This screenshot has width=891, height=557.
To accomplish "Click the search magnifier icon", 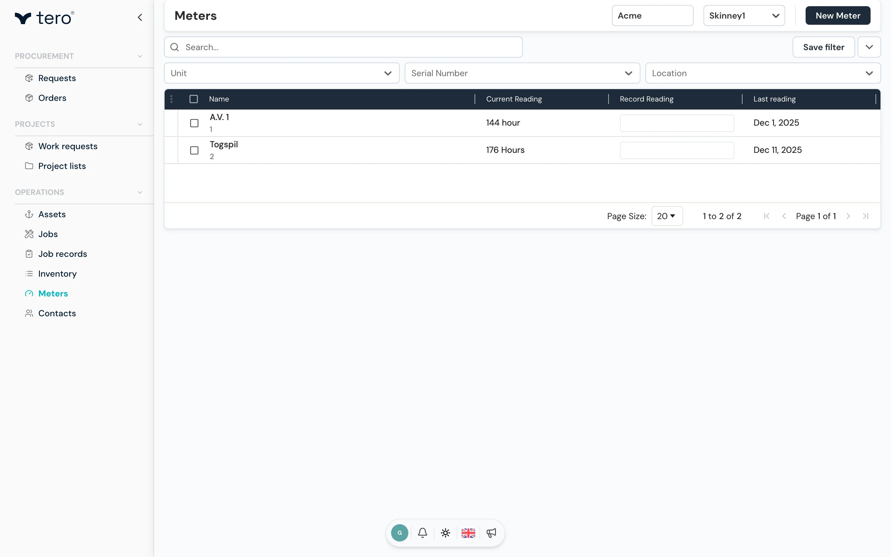I will tap(174, 47).
